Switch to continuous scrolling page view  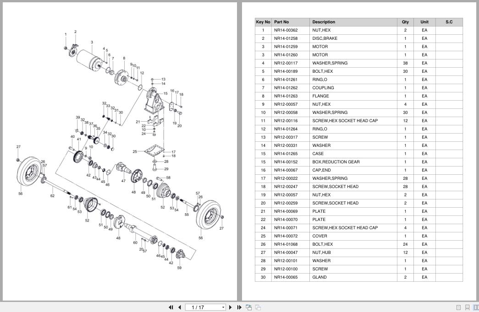467,307
